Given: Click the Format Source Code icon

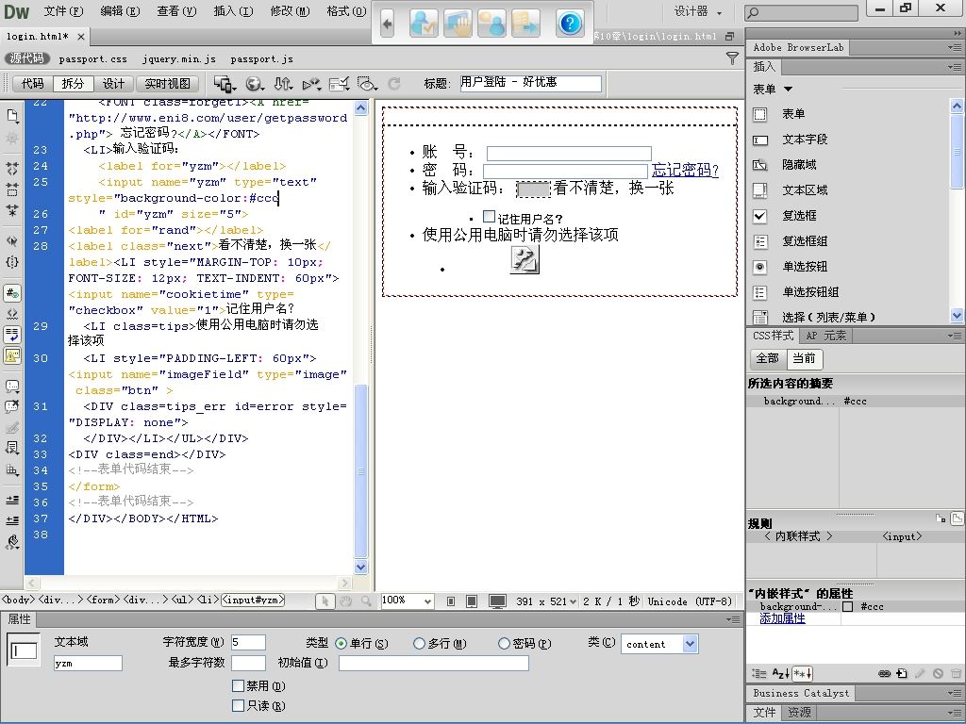Looking at the screenshot, I should click(x=11, y=542).
